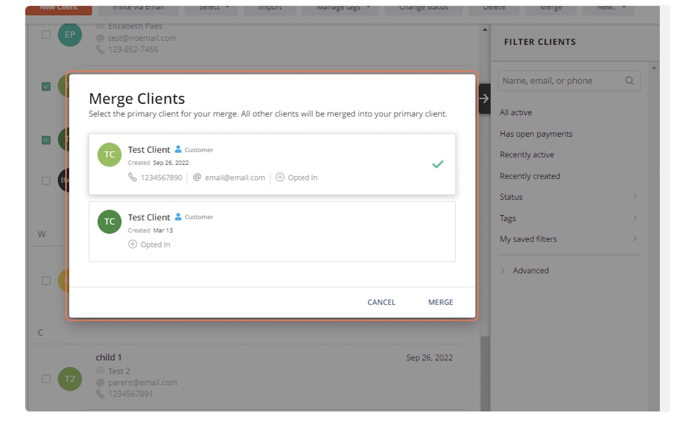Click CANCEL to close Merge Clients dialog
This screenshot has height=427, width=683.
pos(381,302)
